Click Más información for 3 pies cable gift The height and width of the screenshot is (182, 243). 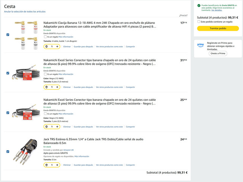(x=66, y=114)
